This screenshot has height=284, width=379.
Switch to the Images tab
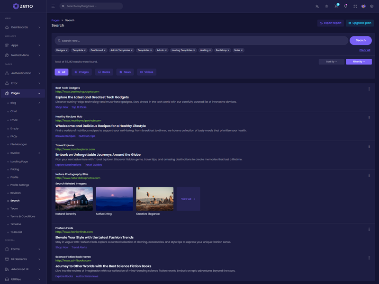82,72
